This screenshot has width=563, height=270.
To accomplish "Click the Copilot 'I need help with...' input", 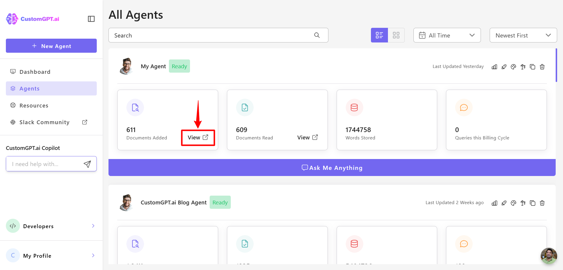I will coord(51,164).
